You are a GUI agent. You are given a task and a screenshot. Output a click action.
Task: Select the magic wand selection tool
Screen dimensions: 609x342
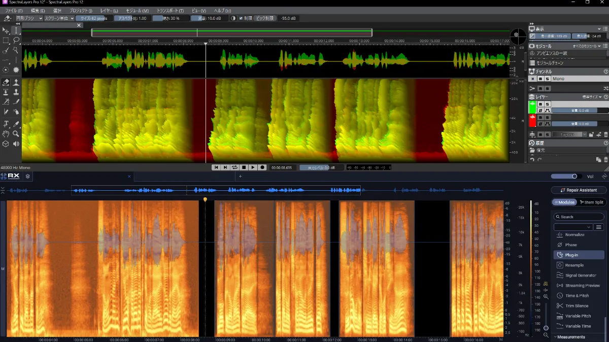(x=16, y=50)
